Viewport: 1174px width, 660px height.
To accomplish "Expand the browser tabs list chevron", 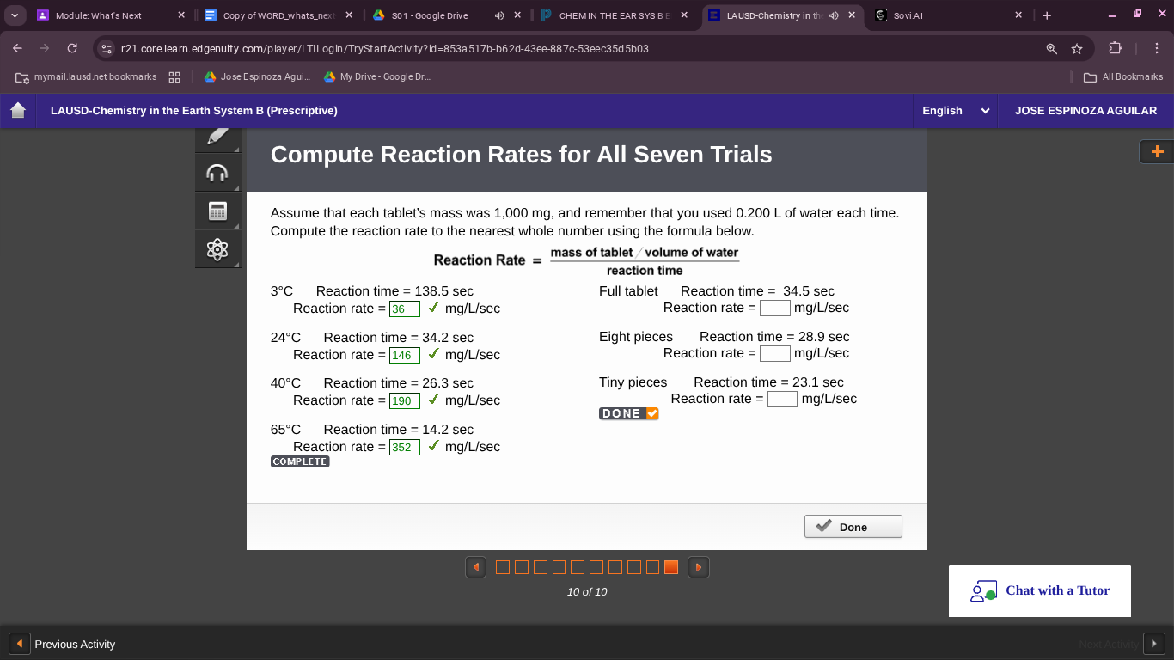I will coord(15,15).
